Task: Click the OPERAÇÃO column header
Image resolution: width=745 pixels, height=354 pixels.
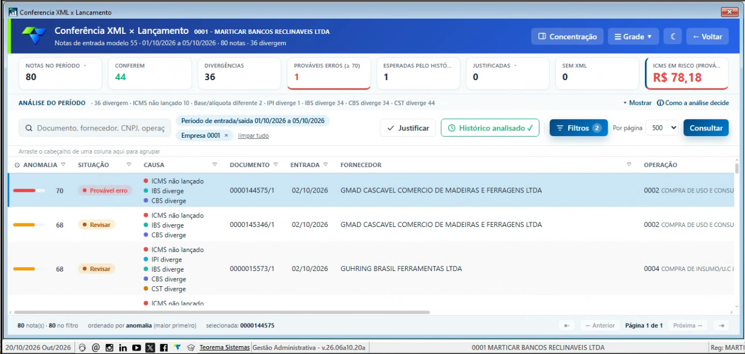Action: [660, 165]
